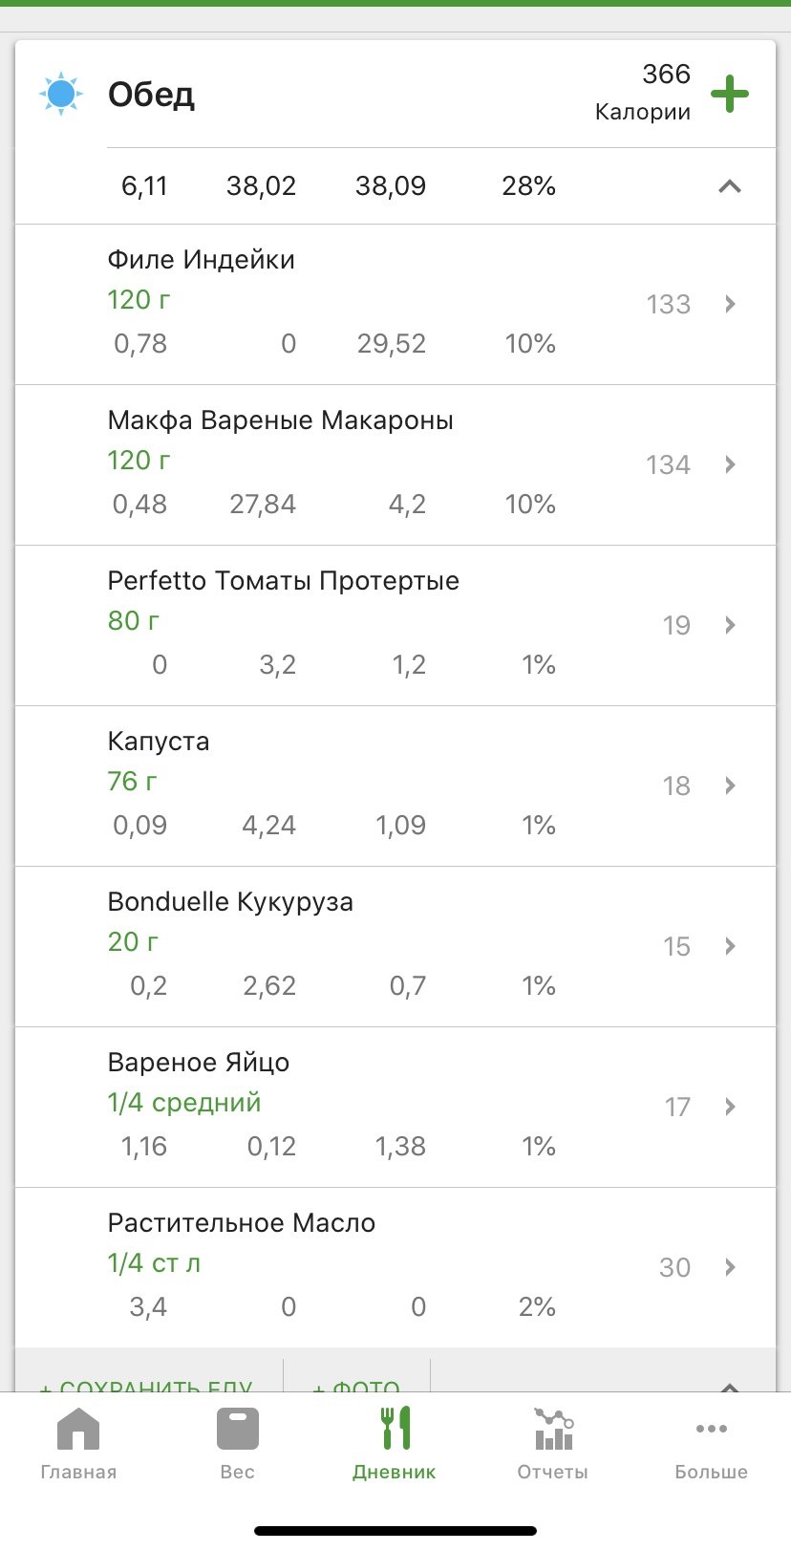Tap the 120 г portion of Филе Индейки

pyautogui.click(x=139, y=300)
